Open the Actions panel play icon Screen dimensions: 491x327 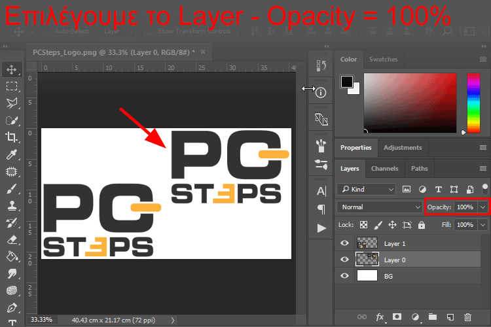coord(321,228)
